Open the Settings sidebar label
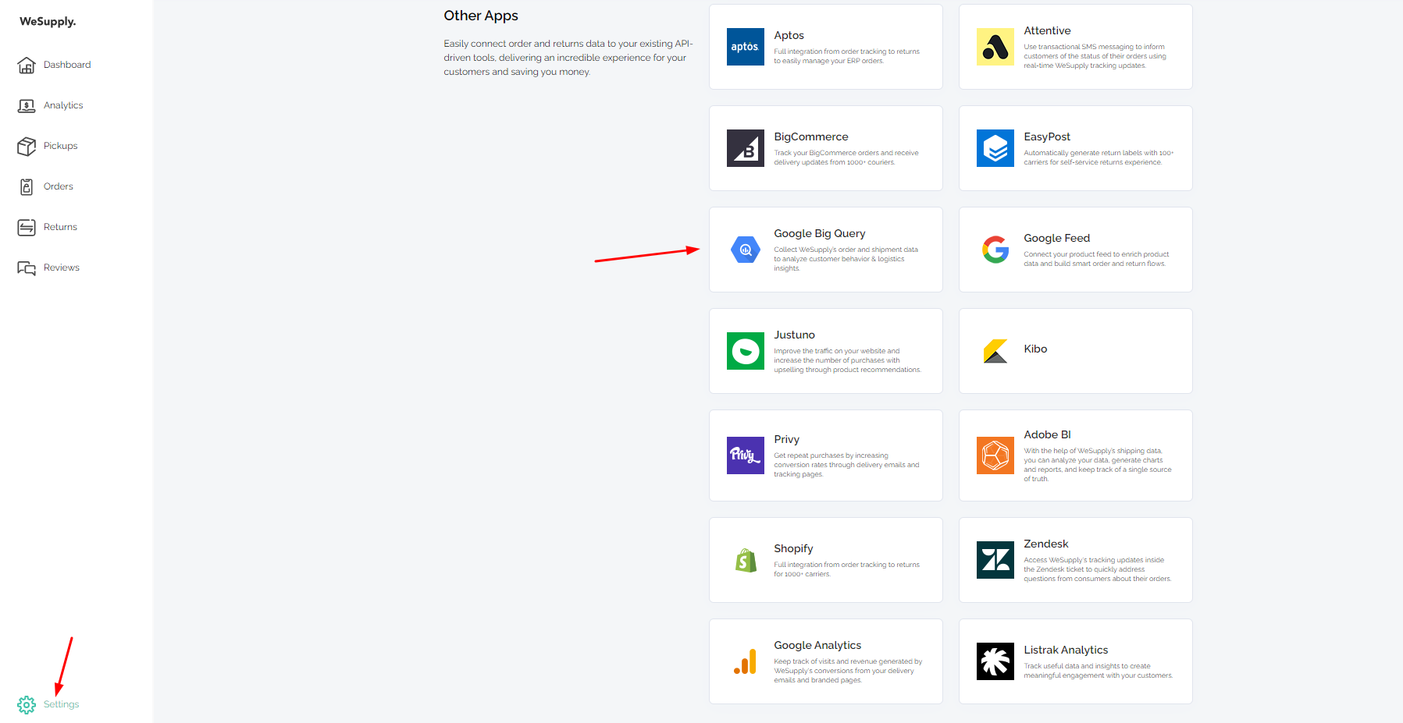This screenshot has height=723, width=1403. (62, 704)
